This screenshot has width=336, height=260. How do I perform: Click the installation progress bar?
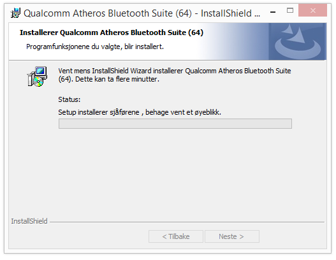coord(175,124)
